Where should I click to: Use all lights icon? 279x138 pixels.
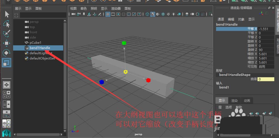tap(174, 14)
